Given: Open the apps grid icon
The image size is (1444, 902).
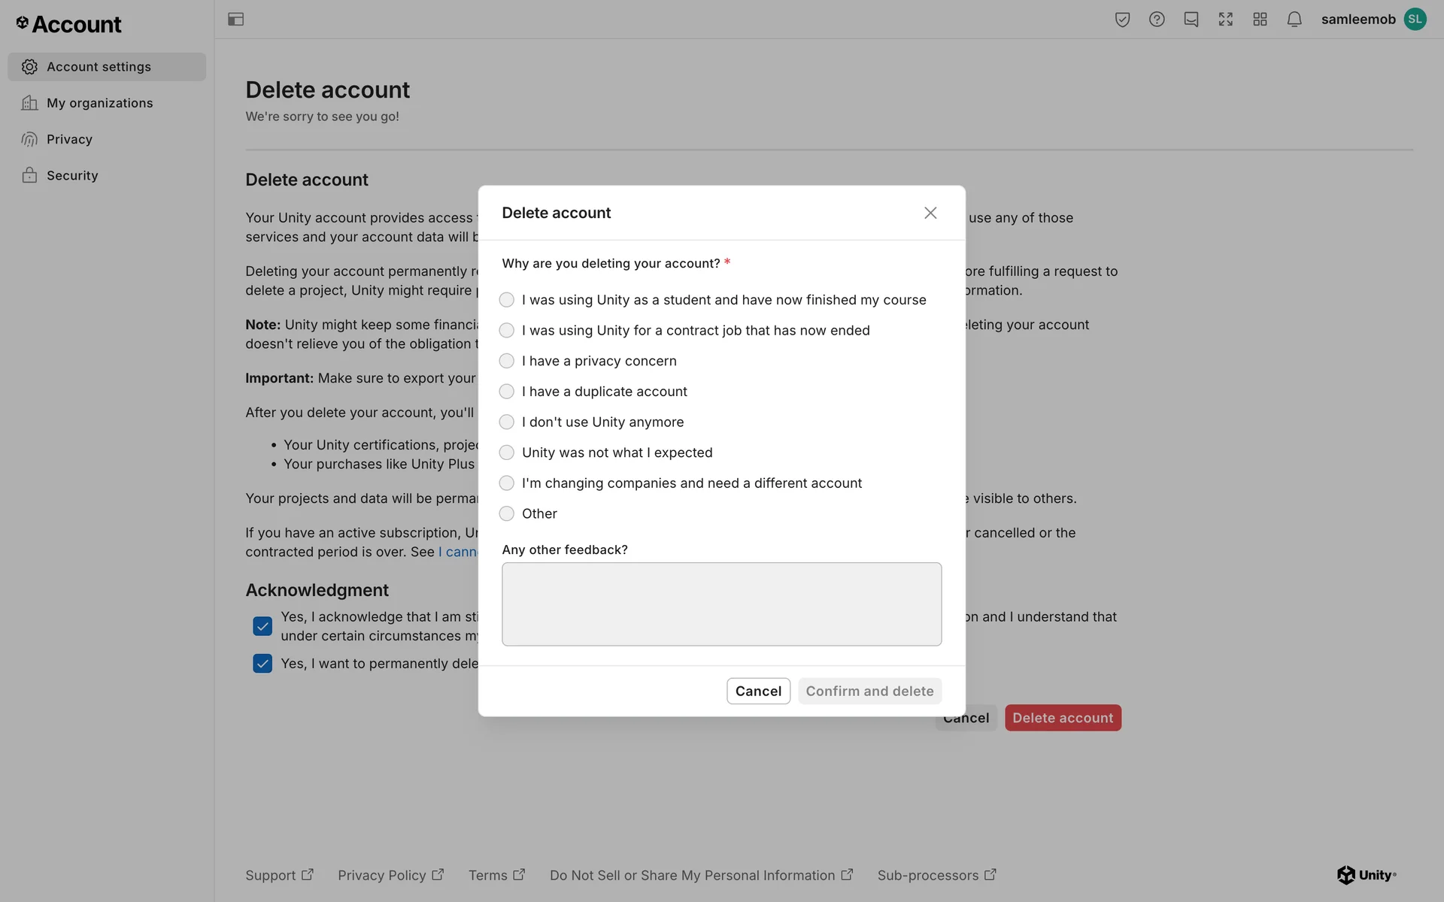Looking at the screenshot, I should [1260, 20].
